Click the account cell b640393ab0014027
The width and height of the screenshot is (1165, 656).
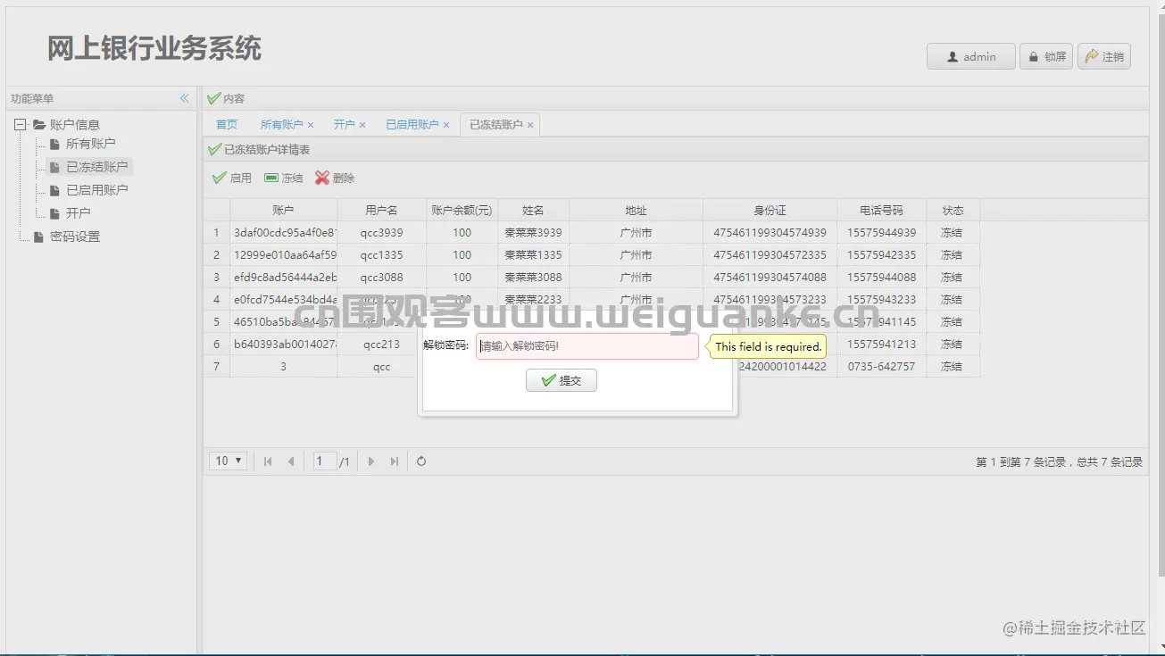pyautogui.click(x=283, y=344)
